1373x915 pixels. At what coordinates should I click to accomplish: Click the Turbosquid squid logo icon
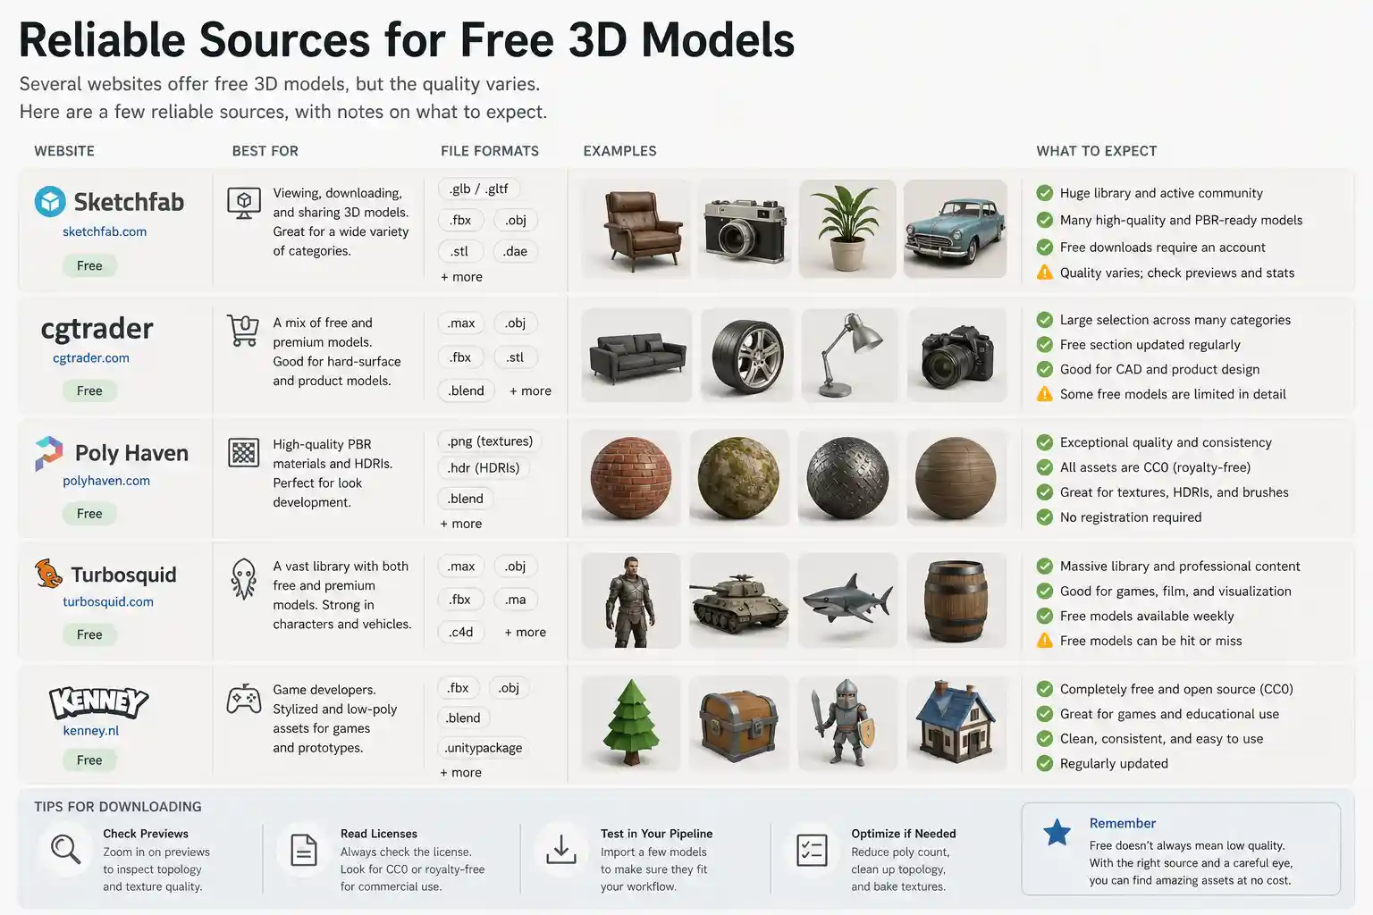48,574
